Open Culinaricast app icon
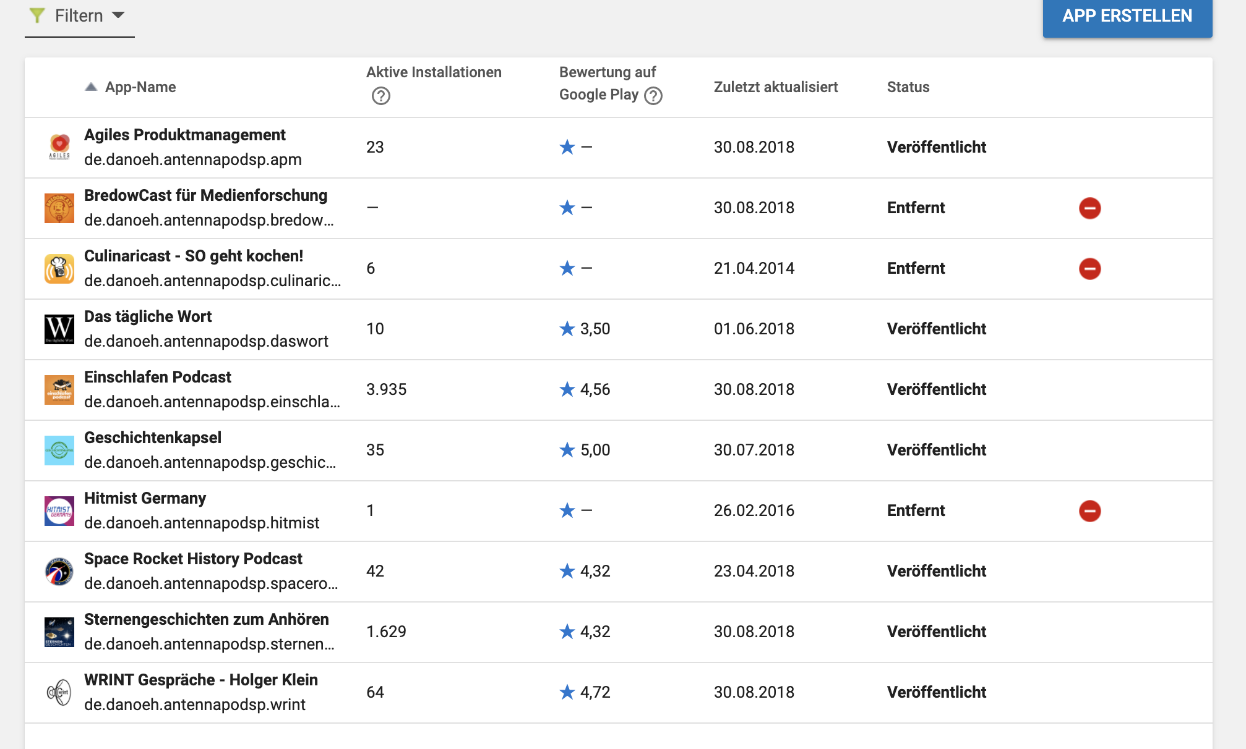Screen dimensions: 1246x749 pyautogui.click(x=59, y=268)
